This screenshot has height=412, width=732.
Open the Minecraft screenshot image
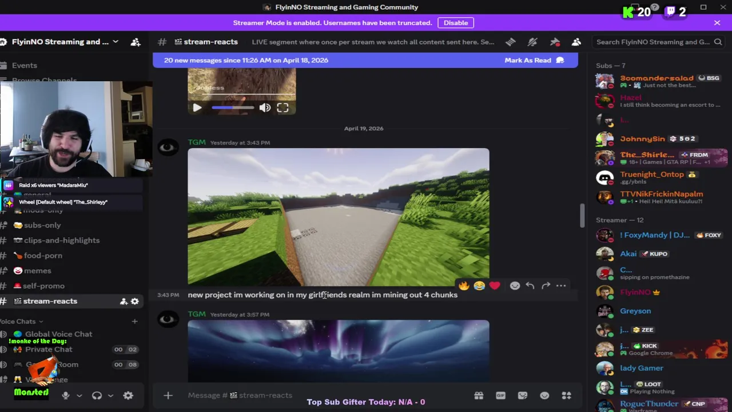[339, 217]
